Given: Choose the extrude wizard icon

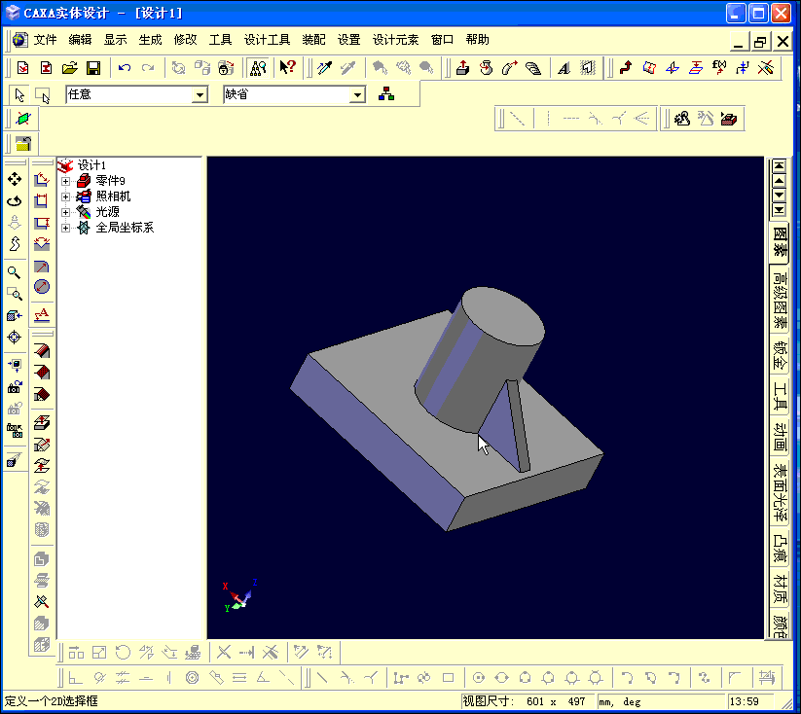Looking at the screenshot, I should 463,68.
